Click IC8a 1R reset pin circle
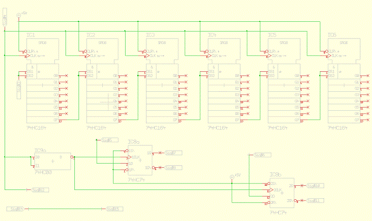This screenshot has width=372, height=221. coord(127,170)
